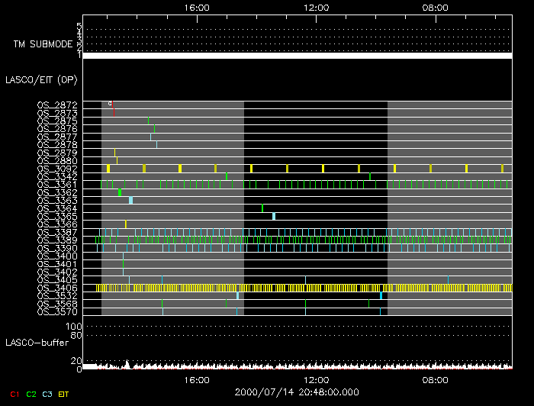Click the 16:00 tick on the top axis
Image resolution: width=534 pixels, height=406 pixels.
198,7
